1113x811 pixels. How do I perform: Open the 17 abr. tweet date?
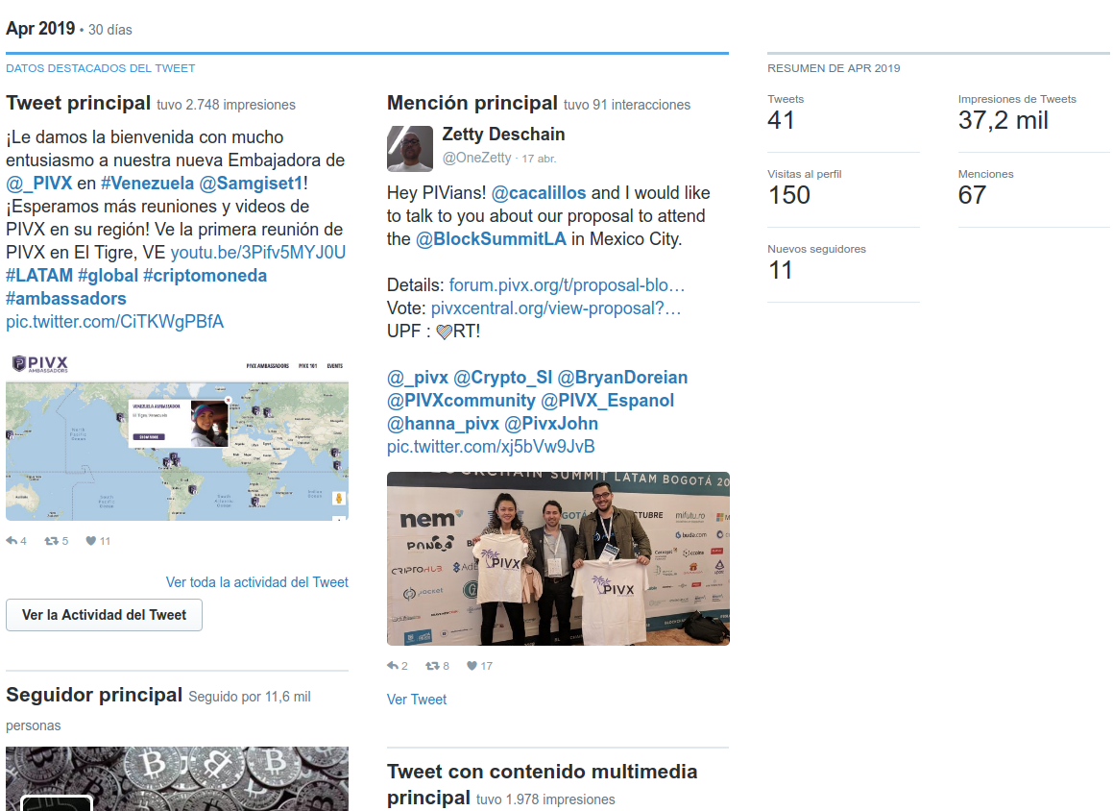(x=539, y=159)
